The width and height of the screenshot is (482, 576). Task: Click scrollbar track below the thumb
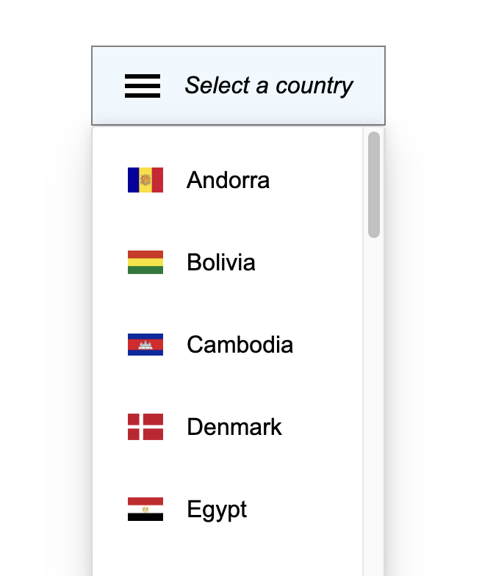(x=374, y=404)
